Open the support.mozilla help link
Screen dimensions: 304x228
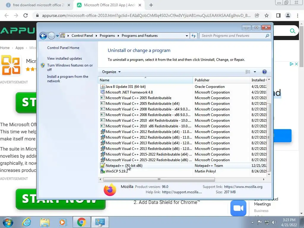[182, 192]
